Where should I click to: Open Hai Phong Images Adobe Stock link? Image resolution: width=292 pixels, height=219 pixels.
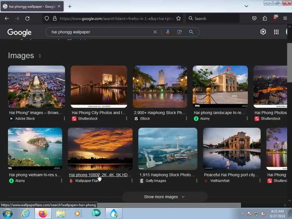point(36,113)
